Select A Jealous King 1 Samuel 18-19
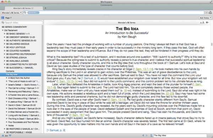 (23, 102)
